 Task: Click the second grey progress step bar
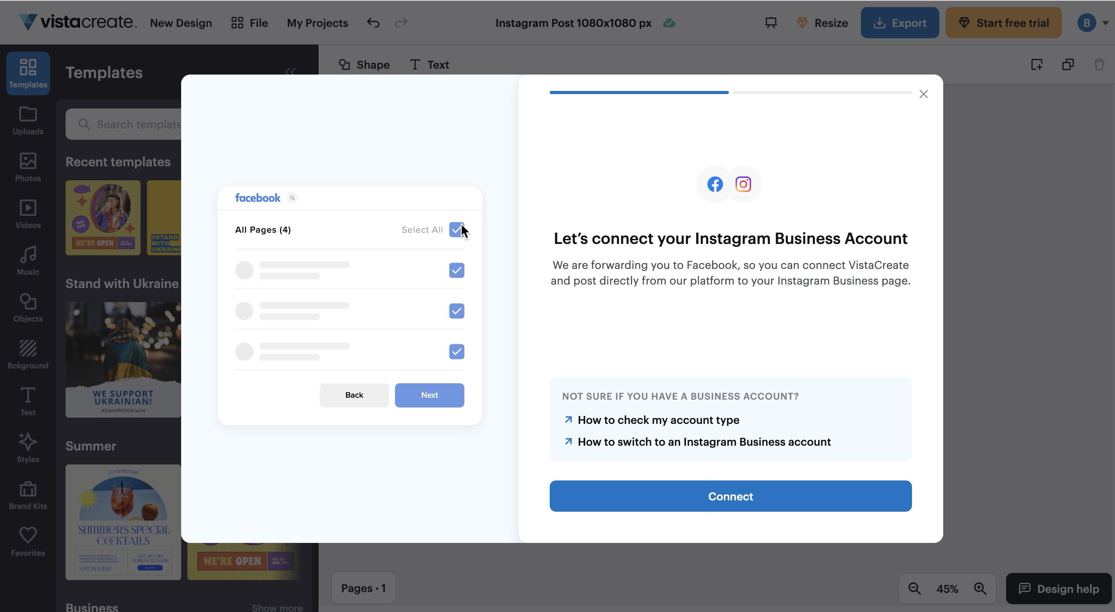822,92
